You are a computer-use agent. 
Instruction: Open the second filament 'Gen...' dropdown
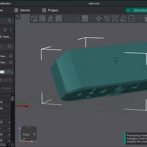coord(4,62)
